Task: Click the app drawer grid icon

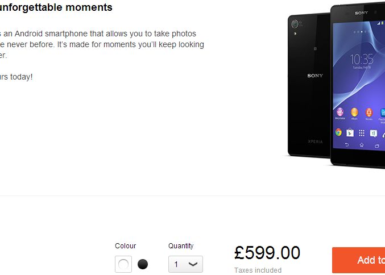Action: [361, 133]
